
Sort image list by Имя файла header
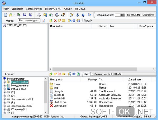70,26
